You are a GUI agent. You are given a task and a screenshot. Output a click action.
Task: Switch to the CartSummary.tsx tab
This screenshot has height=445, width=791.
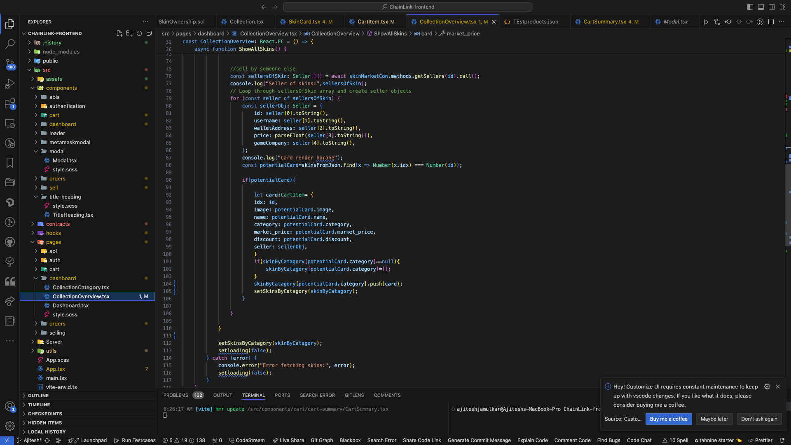(x=604, y=22)
